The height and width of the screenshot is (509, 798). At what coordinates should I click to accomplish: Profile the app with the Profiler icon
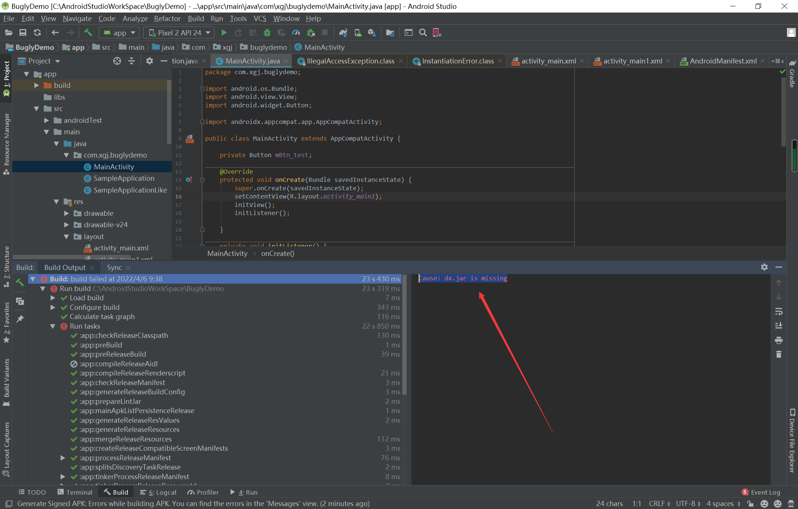click(296, 32)
